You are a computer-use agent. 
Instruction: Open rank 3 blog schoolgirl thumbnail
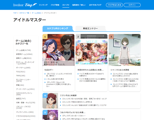[125, 50]
